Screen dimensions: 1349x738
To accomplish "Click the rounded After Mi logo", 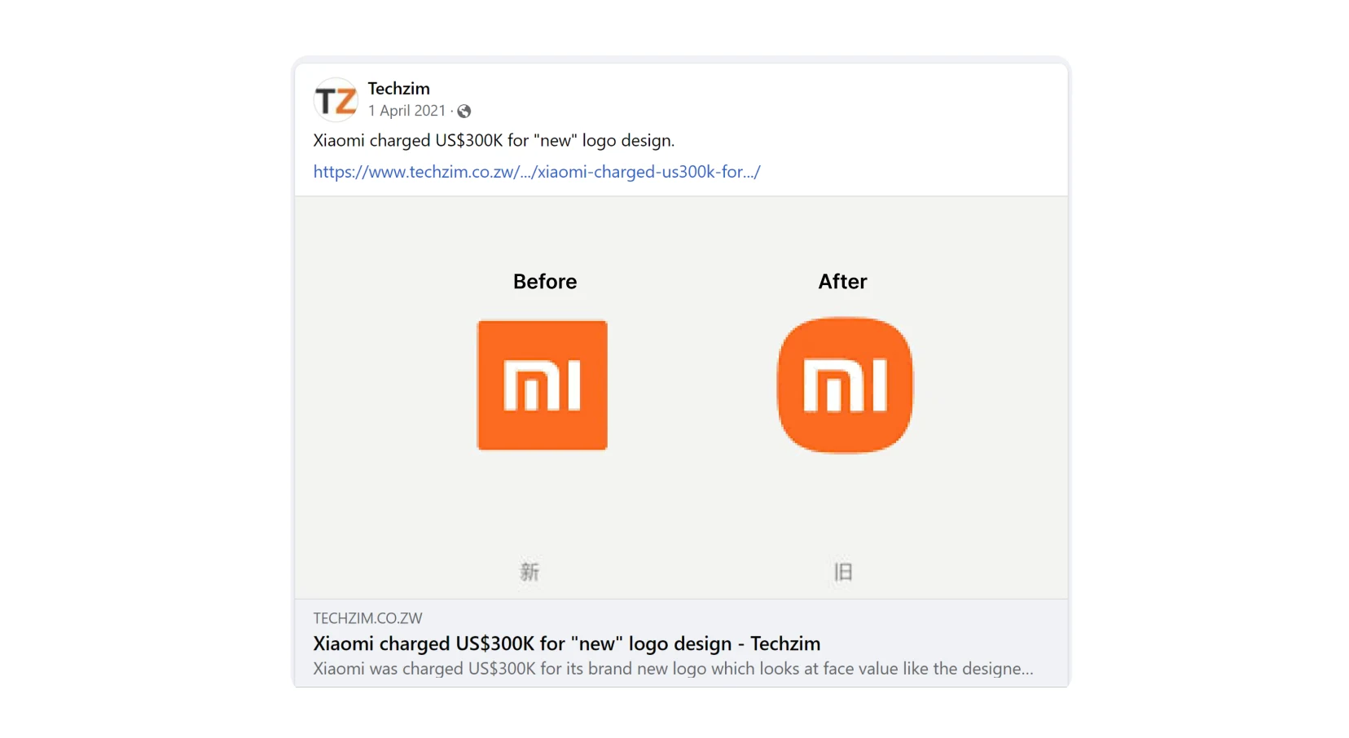I will point(846,385).
